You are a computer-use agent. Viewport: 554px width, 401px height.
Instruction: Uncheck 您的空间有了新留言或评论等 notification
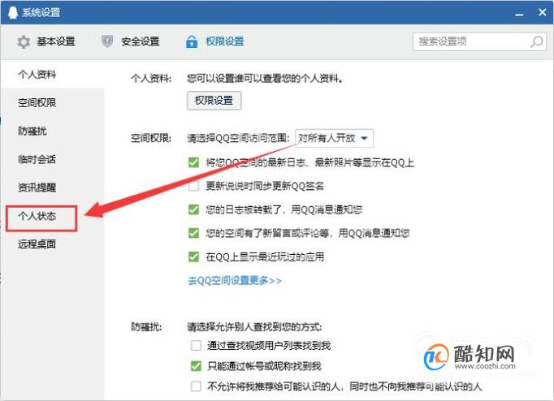pyautogui.click(x=193, y=233)
